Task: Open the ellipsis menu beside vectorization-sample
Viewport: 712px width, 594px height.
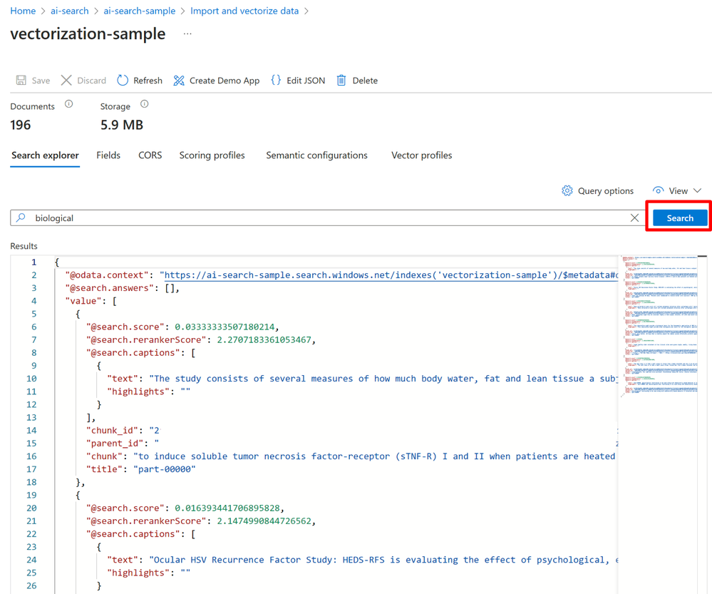Action: [x=187, y=34]
